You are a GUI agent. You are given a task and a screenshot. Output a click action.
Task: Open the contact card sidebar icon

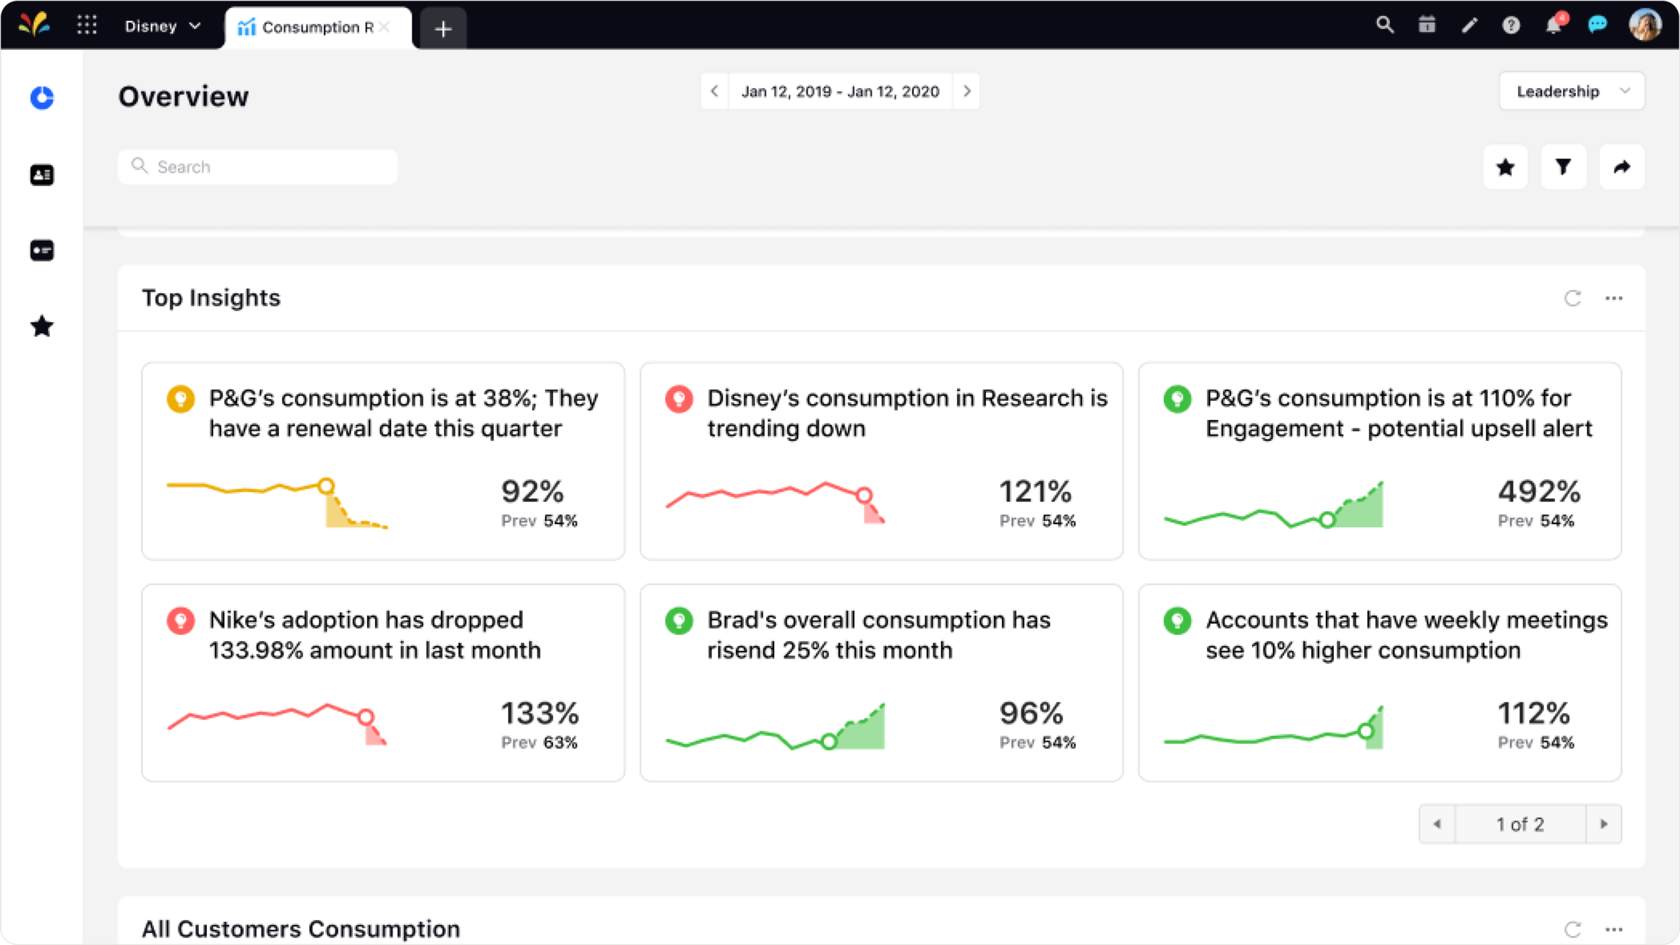click(42, 175)
